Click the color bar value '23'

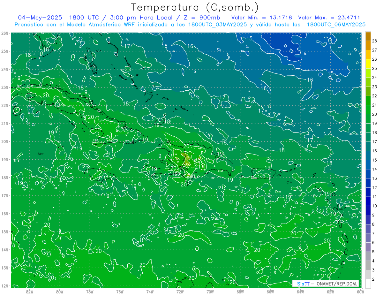point(375,87)
